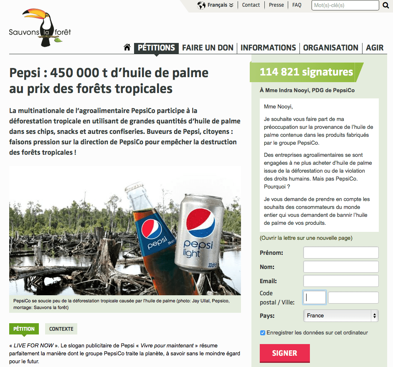This screenshot has width=393, height=367.
Task: Click the Email input field
Action: (x=341, y=281)
